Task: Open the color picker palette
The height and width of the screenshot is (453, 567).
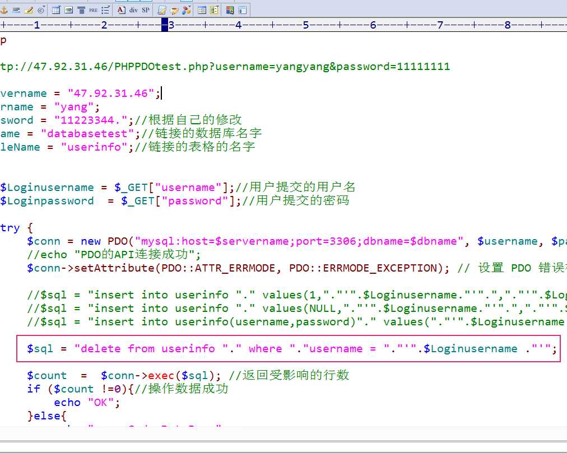Action: [x=230, y=10]
